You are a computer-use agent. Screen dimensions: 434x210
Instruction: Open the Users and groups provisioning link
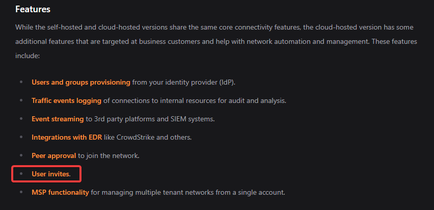(x=81, y=82)
